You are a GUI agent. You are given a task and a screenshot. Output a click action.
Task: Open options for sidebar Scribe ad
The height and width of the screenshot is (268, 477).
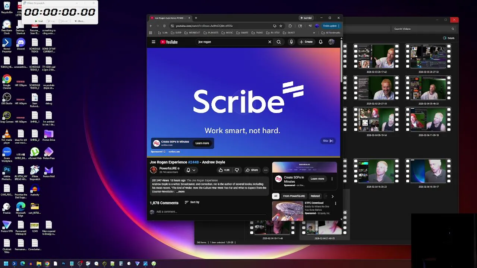coord(332,179)
